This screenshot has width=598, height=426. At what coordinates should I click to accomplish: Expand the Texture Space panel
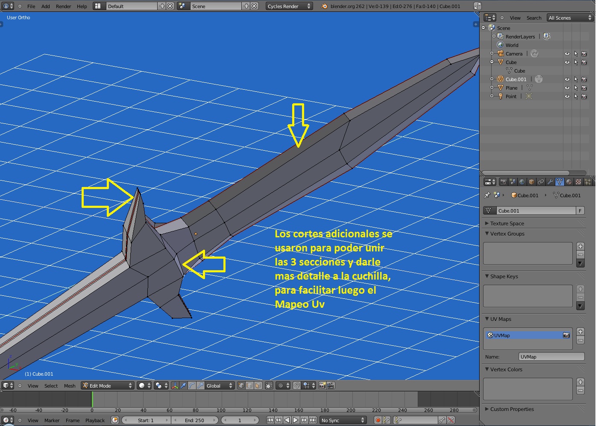click(507, 223)
